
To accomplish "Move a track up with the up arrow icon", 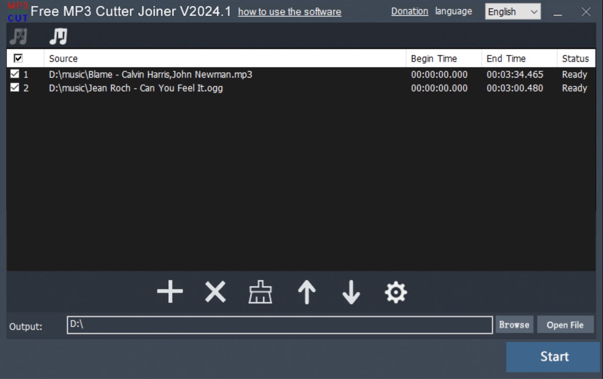I will pyautogui.click(x=306, y=291).
